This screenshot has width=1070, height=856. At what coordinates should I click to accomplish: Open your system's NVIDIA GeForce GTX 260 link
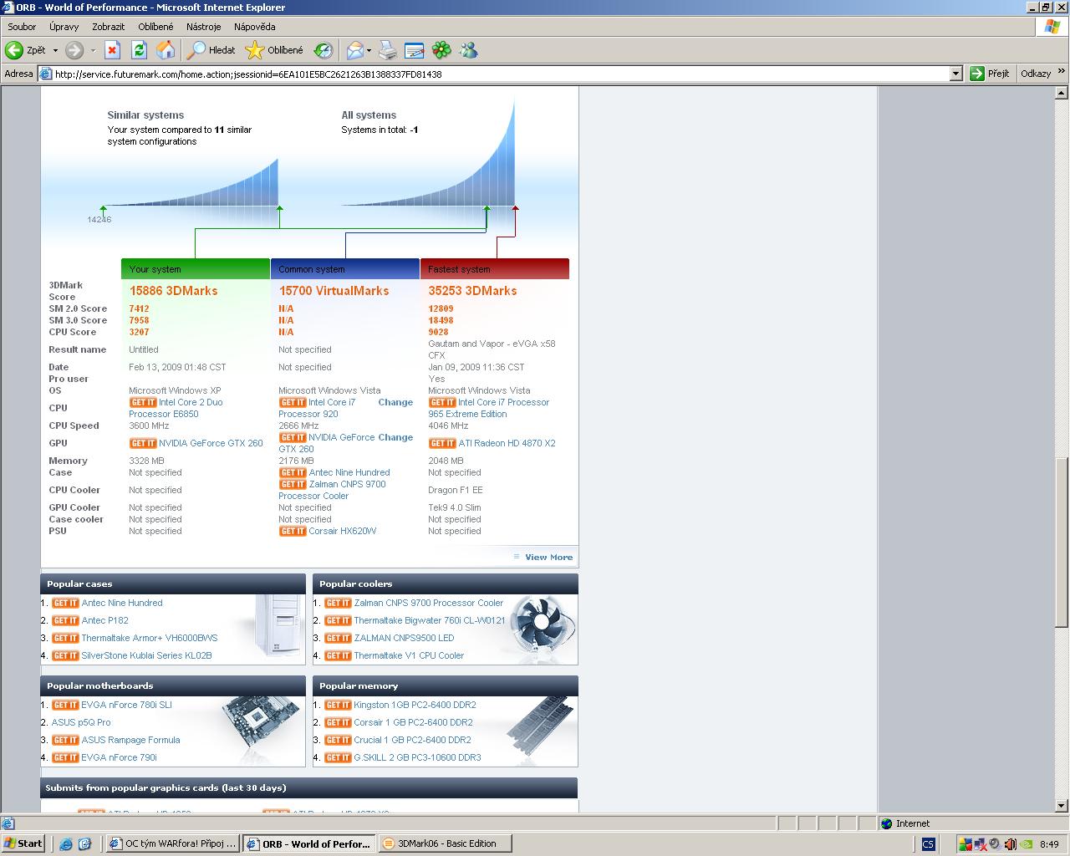click(x=211, y=443)
